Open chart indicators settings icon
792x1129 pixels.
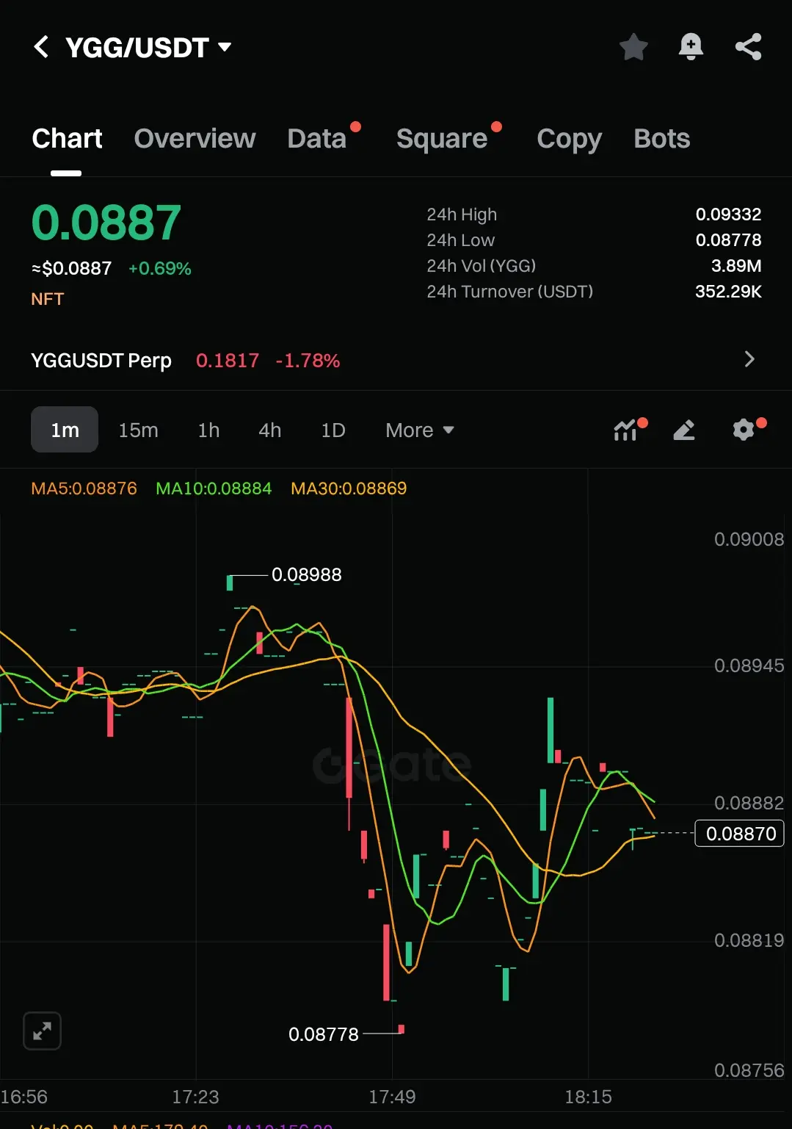(x=625, y=430)
